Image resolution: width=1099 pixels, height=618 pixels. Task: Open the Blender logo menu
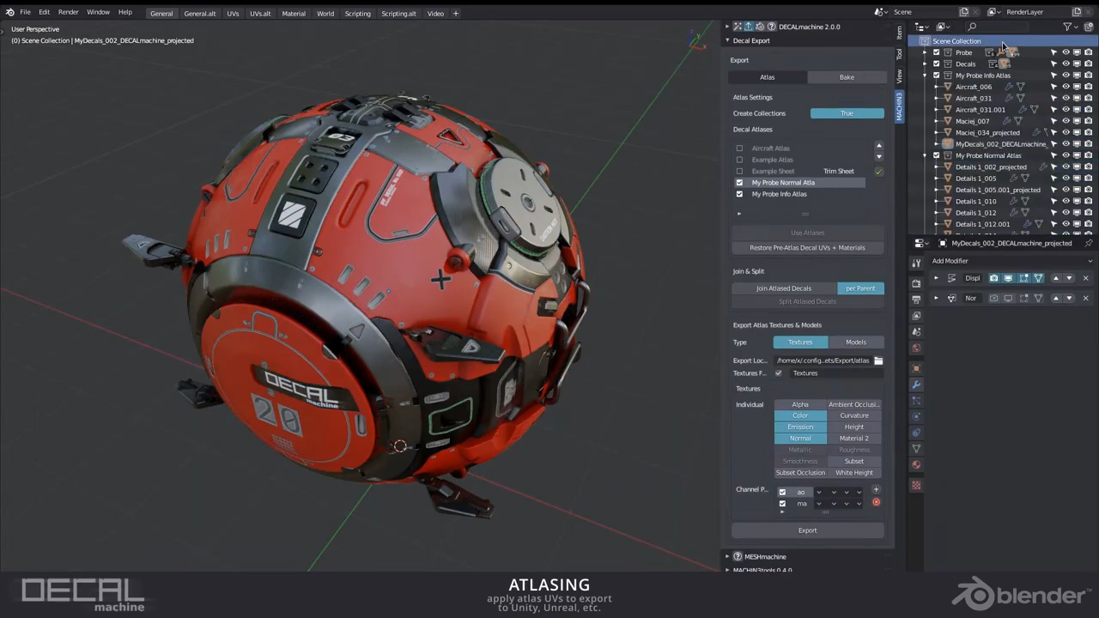coord(10,12)
